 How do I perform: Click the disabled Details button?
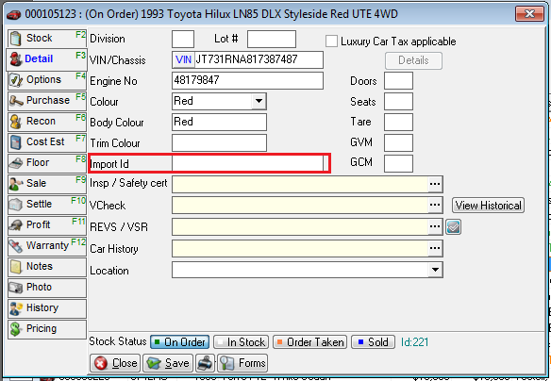413,60
